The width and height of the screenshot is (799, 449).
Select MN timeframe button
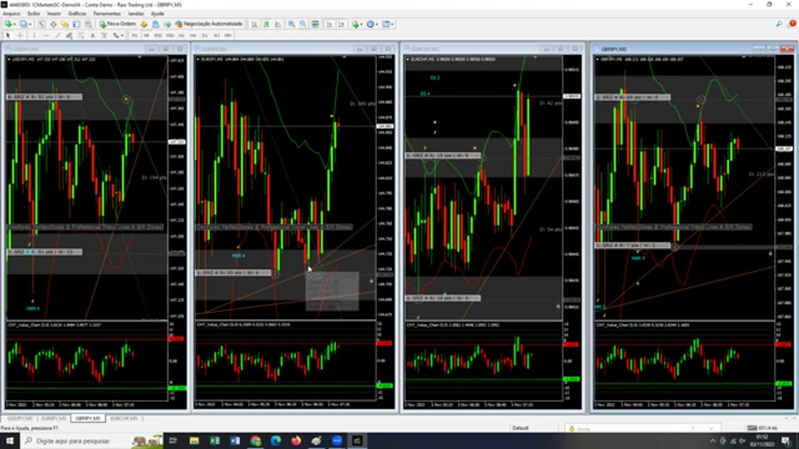click(x=228, y=35)
